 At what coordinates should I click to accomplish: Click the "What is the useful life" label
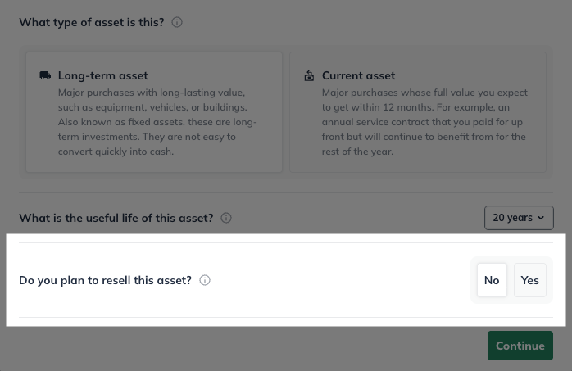coord(116,218)
